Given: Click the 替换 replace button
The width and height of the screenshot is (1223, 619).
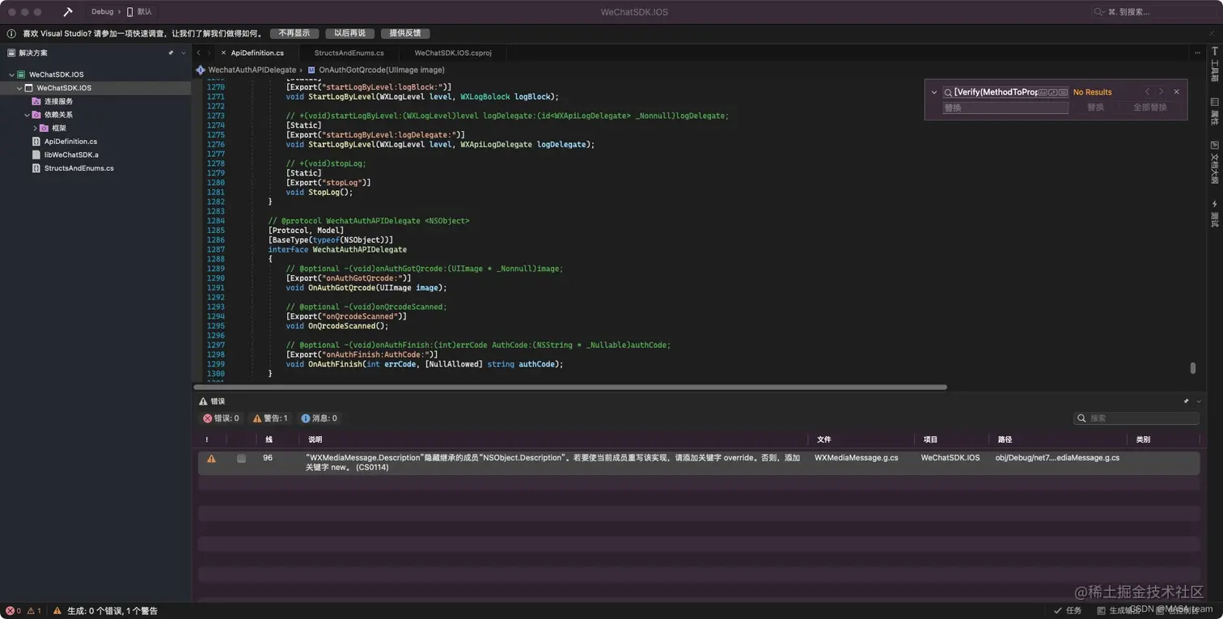Looking at the screenshot, I should point(1095,108).
